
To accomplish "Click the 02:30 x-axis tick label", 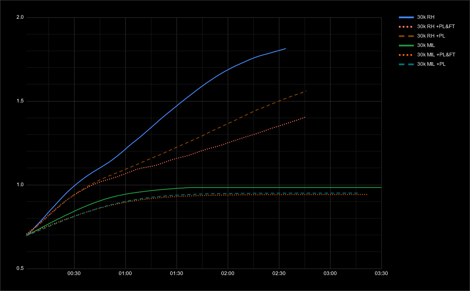I will [279, 274].
